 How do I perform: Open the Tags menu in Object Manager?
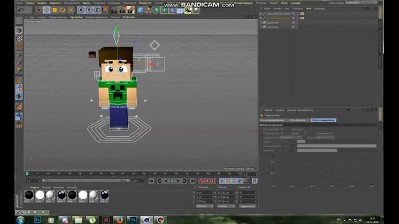point(309,8)
